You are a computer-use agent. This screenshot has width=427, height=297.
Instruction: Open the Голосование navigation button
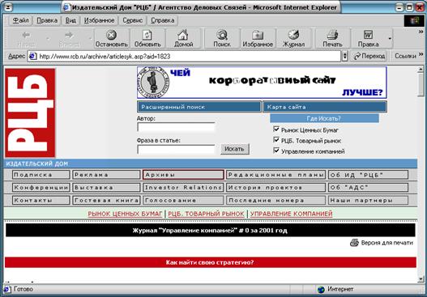point(183,200)
